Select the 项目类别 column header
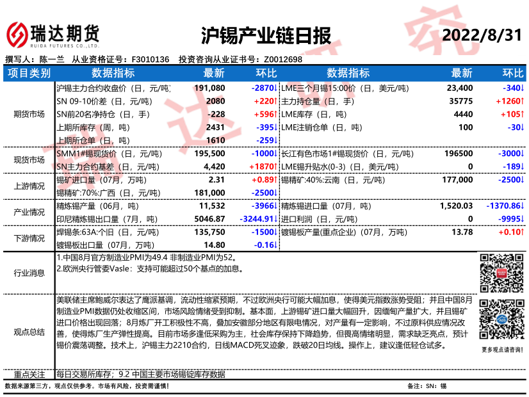The height and width of the screenshot is (397, 529). point(29,73)
